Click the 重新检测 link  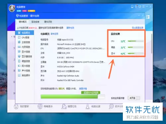[70, 28]
